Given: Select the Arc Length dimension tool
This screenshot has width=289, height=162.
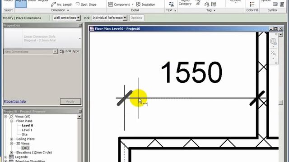Looking at the screenshot, I should [x=62, y=4].
